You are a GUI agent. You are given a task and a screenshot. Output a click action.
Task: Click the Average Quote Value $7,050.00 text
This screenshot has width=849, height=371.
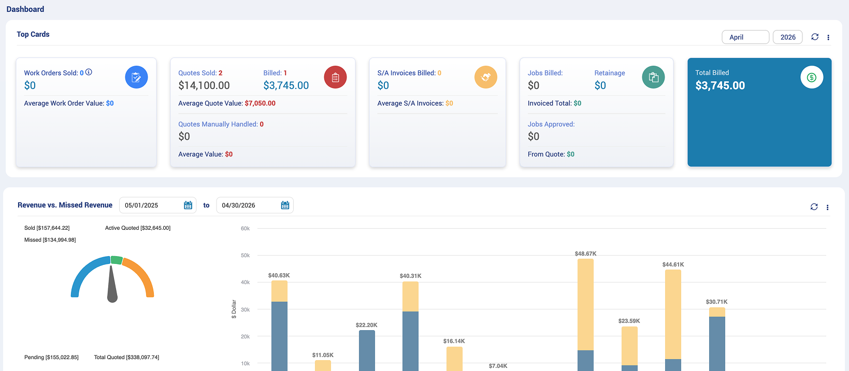[227, 103]
